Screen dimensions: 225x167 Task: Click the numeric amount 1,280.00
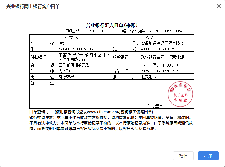tap(170, 65)
